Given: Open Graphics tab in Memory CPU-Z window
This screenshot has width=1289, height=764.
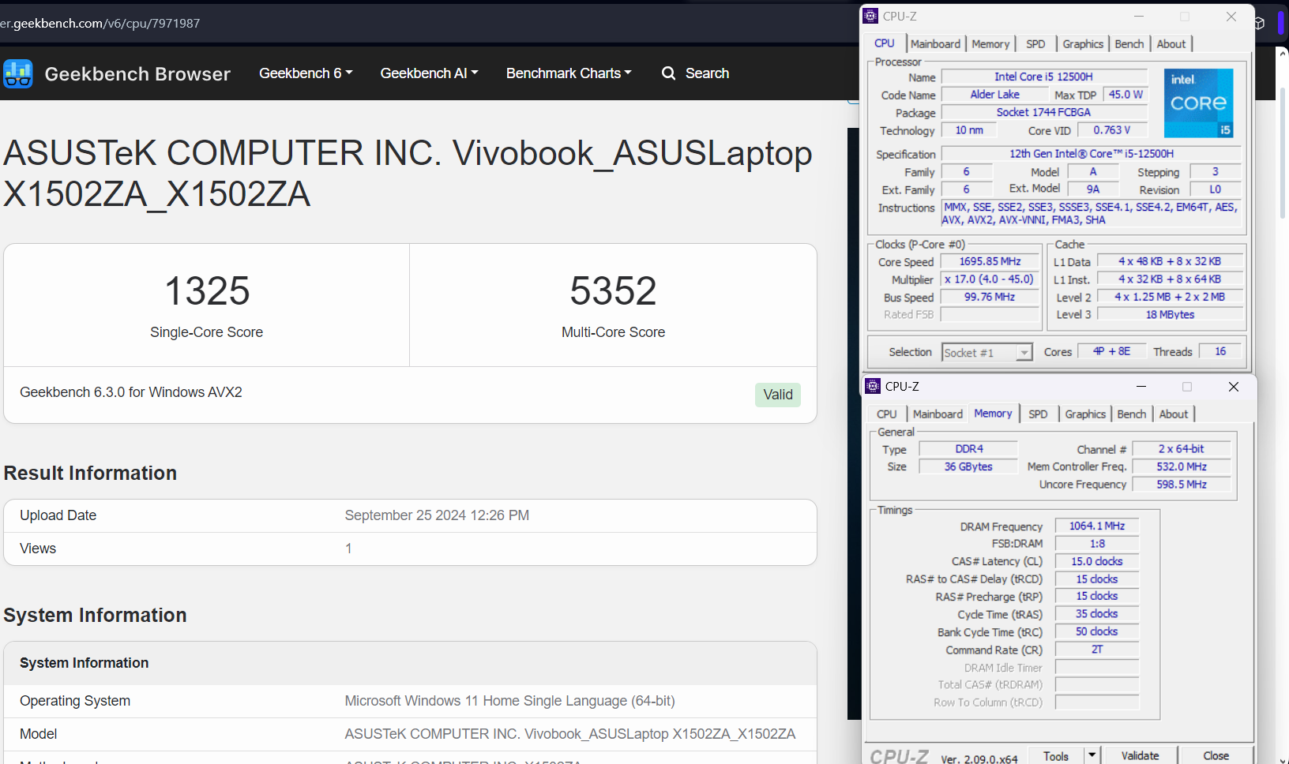Looking at the screenshot, I should pyautogui.click(x=1085, y=414).
